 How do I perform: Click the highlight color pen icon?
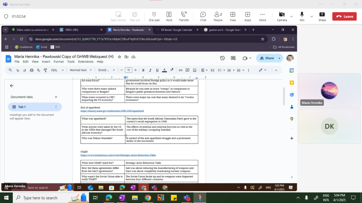[172, 70]
